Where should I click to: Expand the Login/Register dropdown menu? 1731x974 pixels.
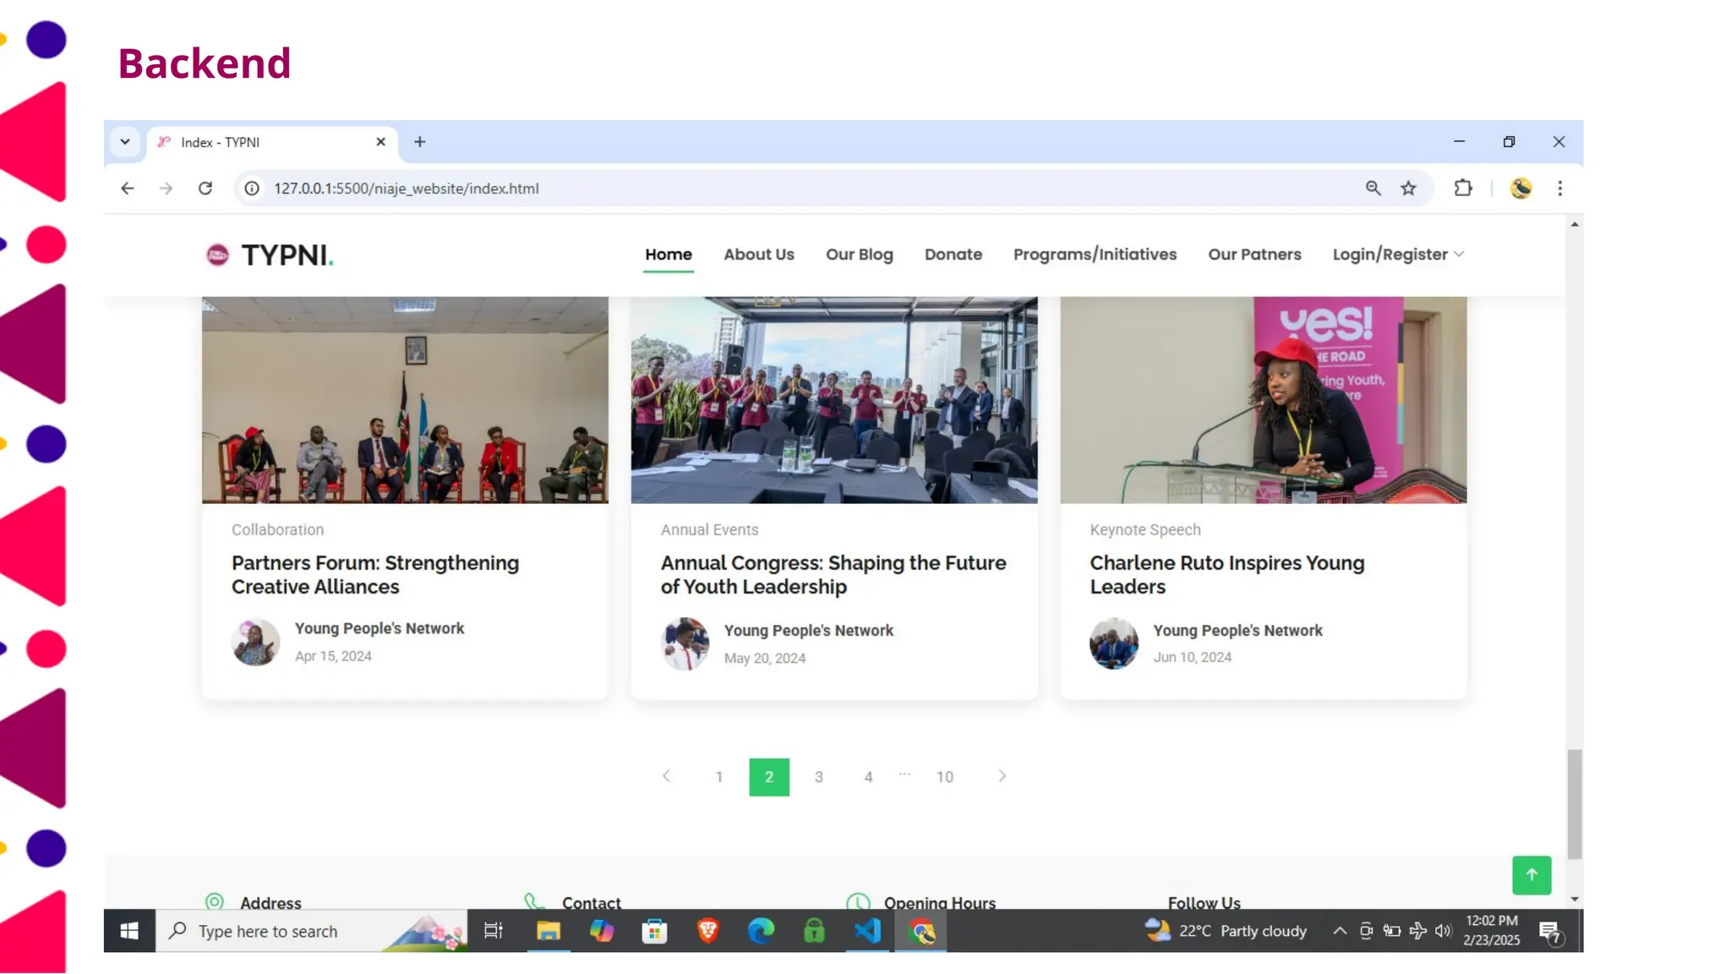pyautogui.click(x=1398, y=254)
